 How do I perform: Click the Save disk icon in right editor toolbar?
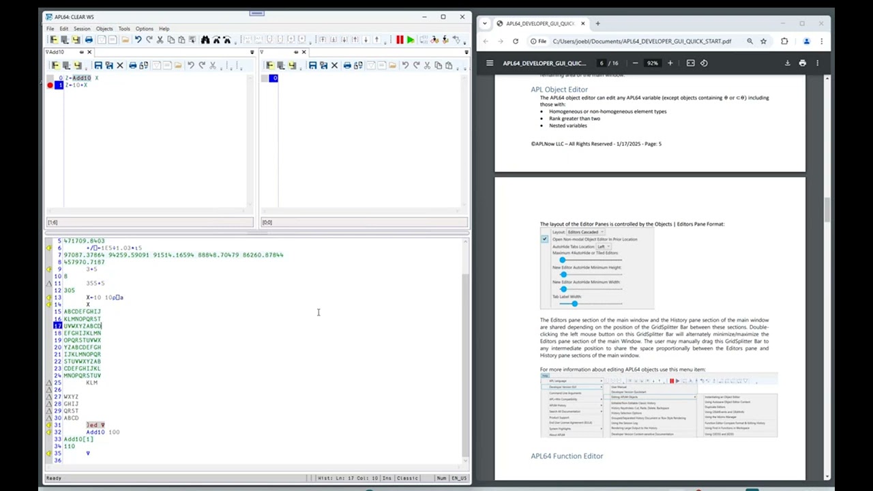coord(312,65)
